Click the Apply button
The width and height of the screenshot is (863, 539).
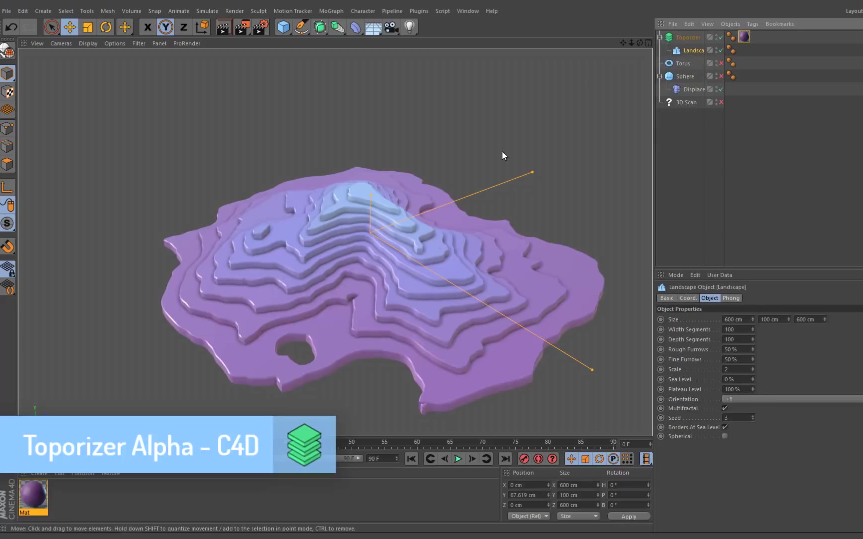(x=628, y=516)
